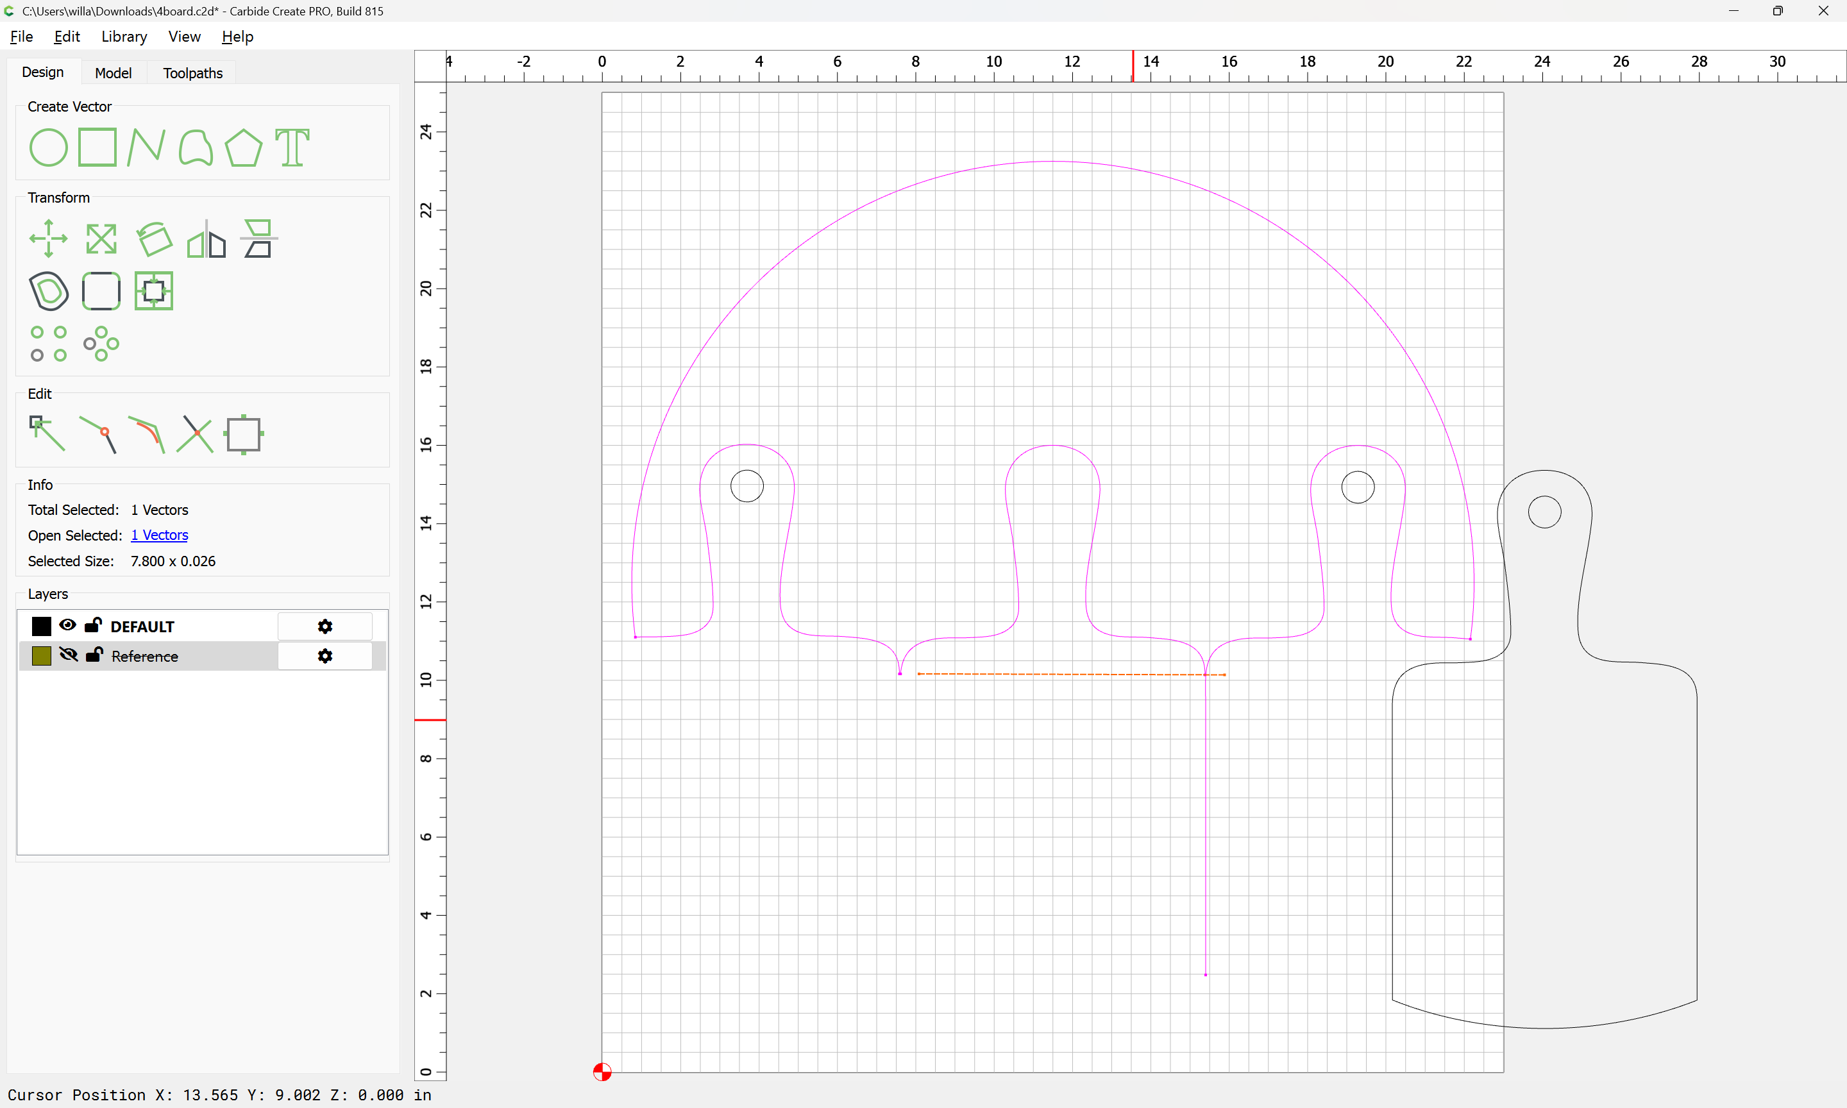Activate the Mirror transform tool
The height and width of the screenshot is (1108, 1847).
tap(206, 239)
